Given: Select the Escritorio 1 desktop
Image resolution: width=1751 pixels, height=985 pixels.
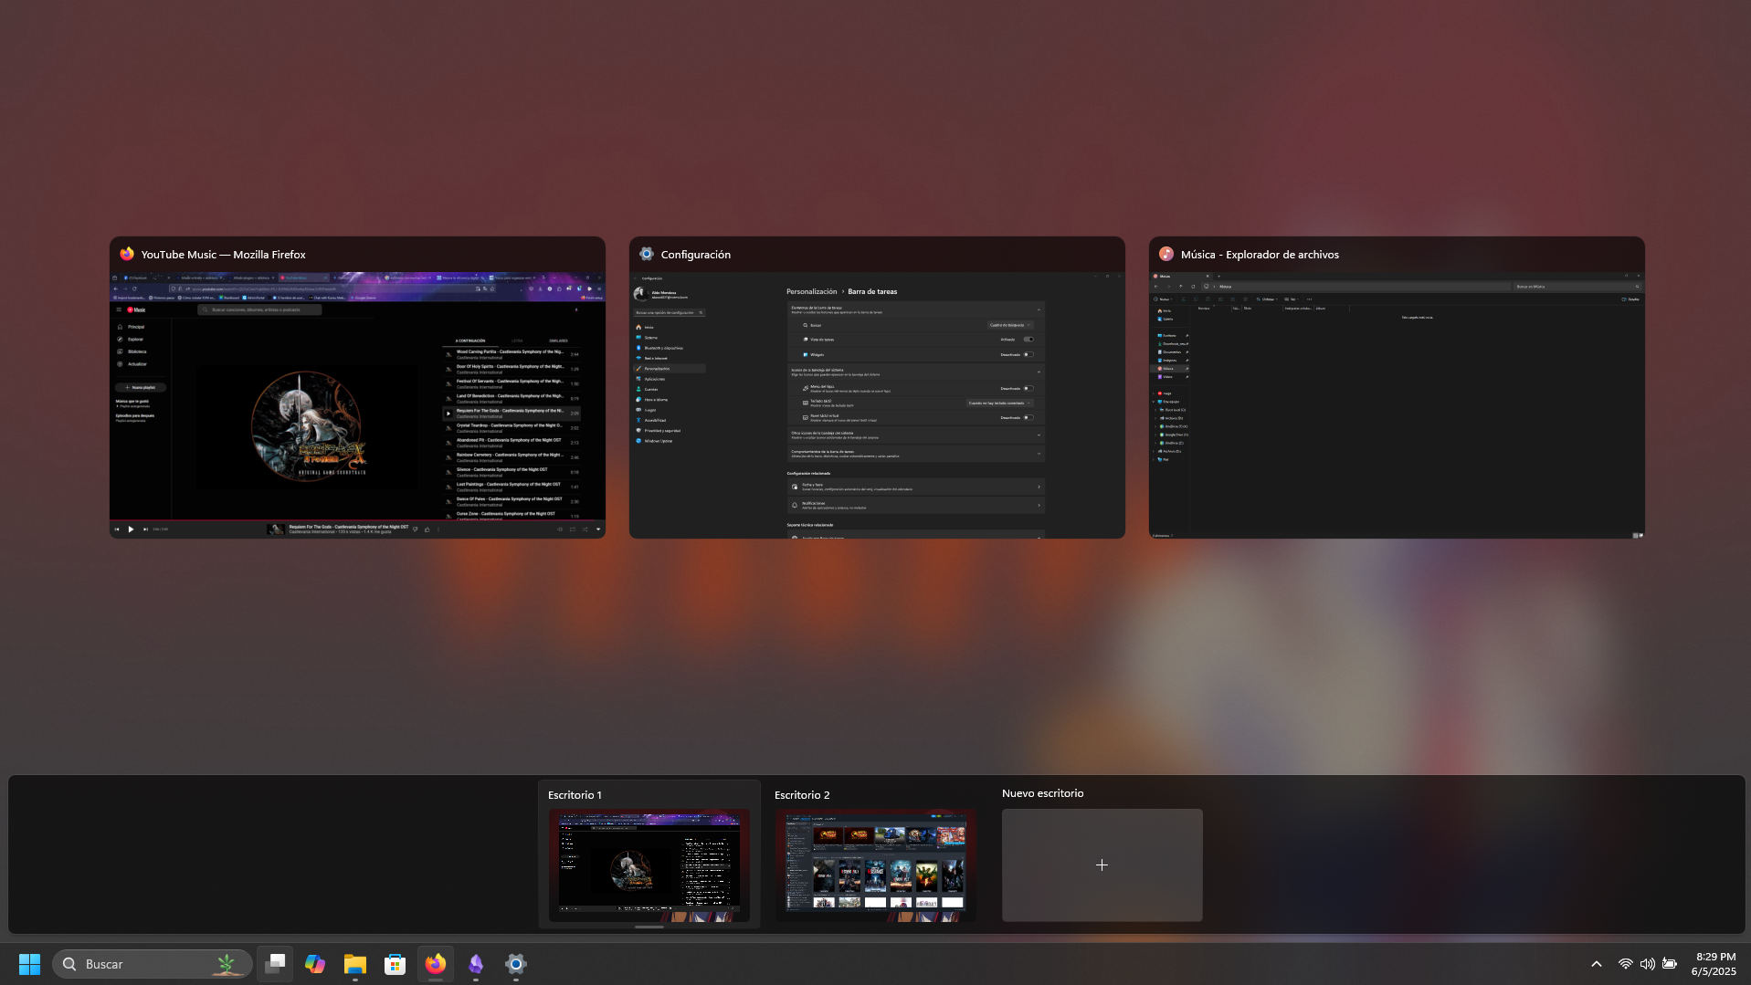Looking at the screenshot, I should [649, 864].
